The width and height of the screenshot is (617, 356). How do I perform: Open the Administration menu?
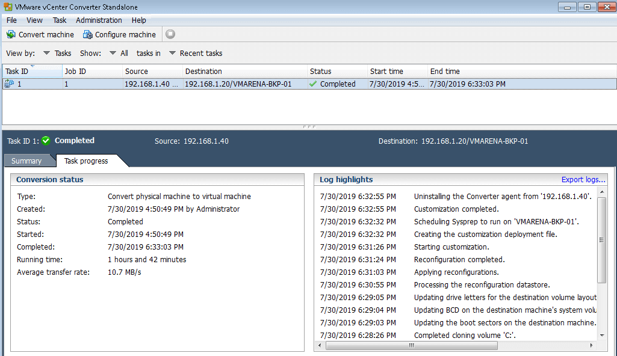point(99,20)
